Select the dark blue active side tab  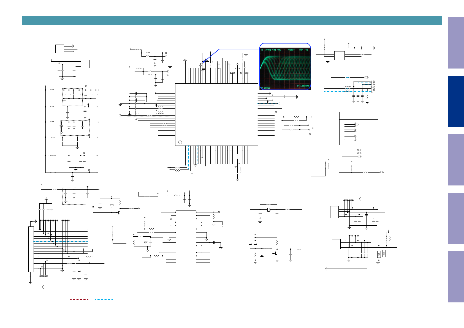456,101
